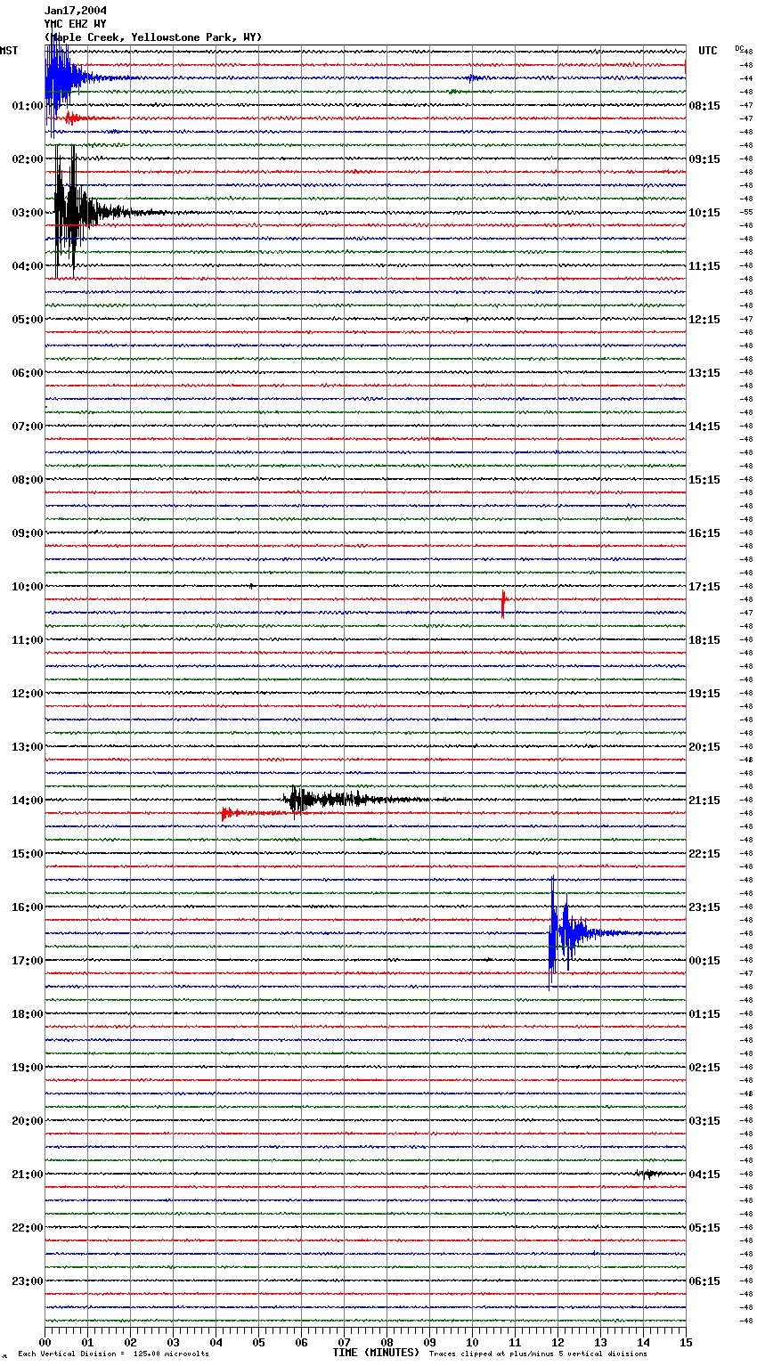
Task: Click the 12:00 MST time label
Action: coord(28,693)
